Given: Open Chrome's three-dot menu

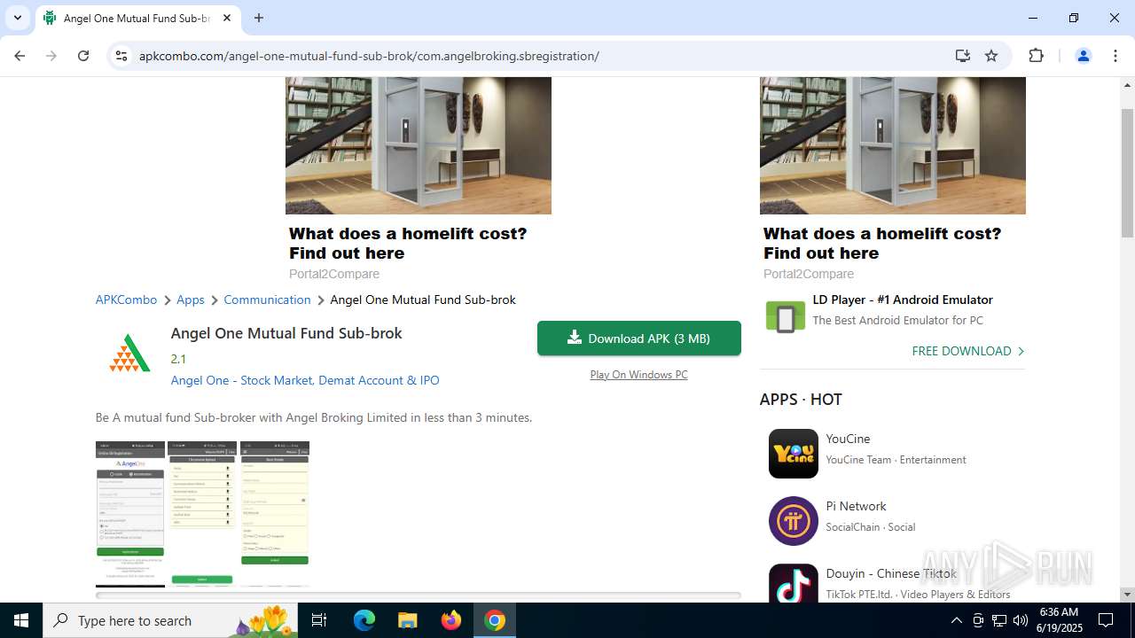Looking at the screenshot, I should [x=1115, y=56].
